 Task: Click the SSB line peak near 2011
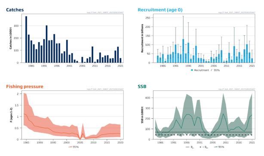click(x=223, y=114)
